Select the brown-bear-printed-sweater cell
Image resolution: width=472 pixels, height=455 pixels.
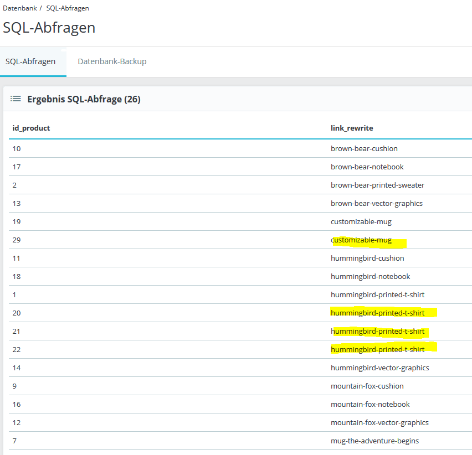tap(377, 185)
